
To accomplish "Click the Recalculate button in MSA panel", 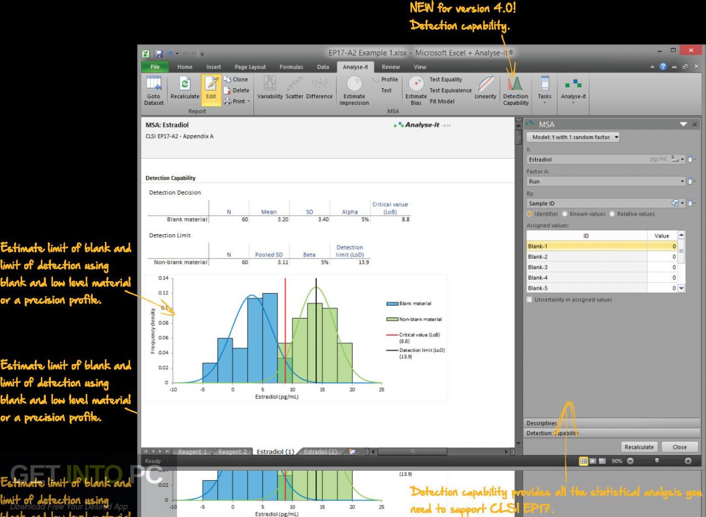I will (x=639, y=447).
